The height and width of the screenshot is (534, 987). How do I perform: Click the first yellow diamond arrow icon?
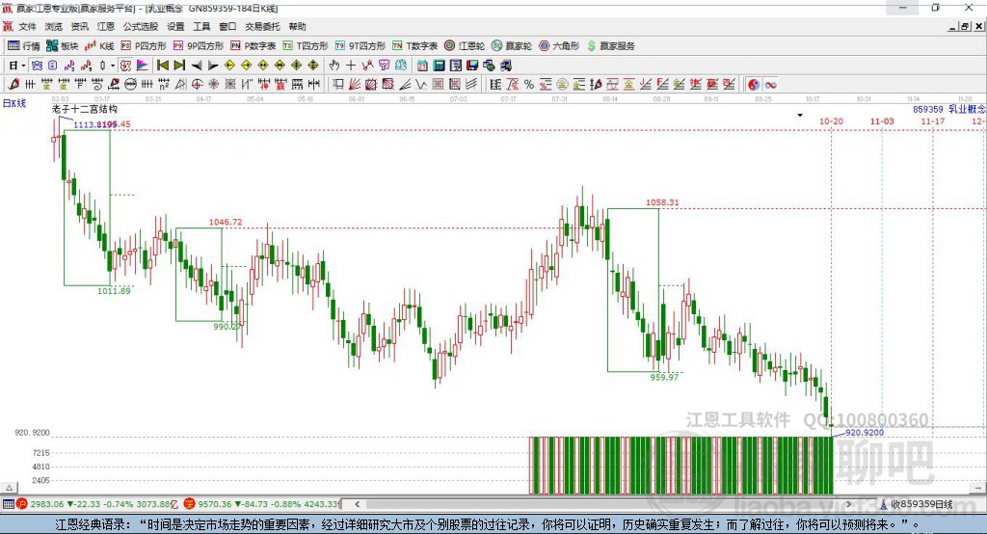click(229, 66)
